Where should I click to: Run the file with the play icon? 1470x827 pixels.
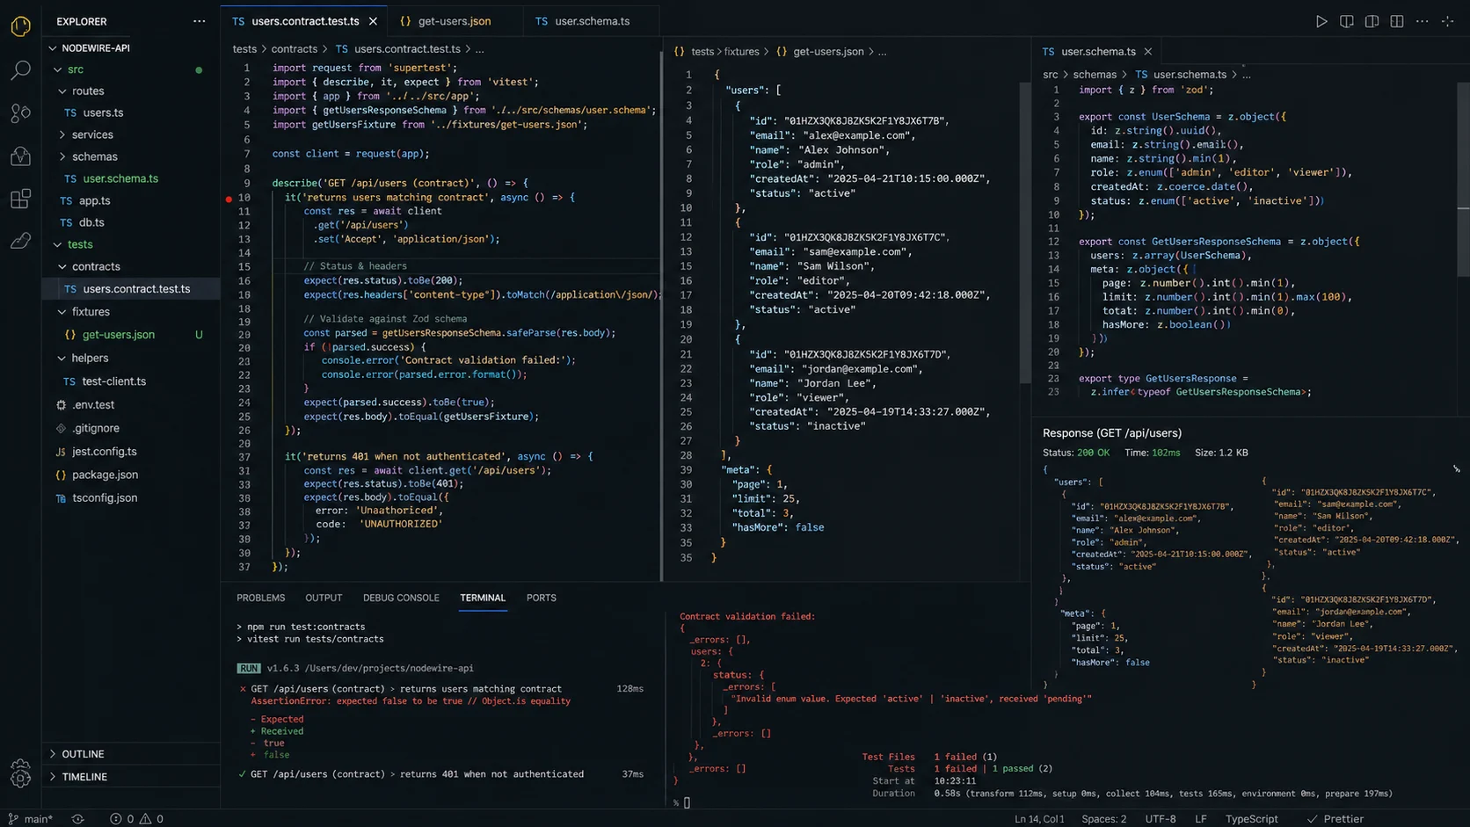pyautogui.click(x=1321, y=21)
